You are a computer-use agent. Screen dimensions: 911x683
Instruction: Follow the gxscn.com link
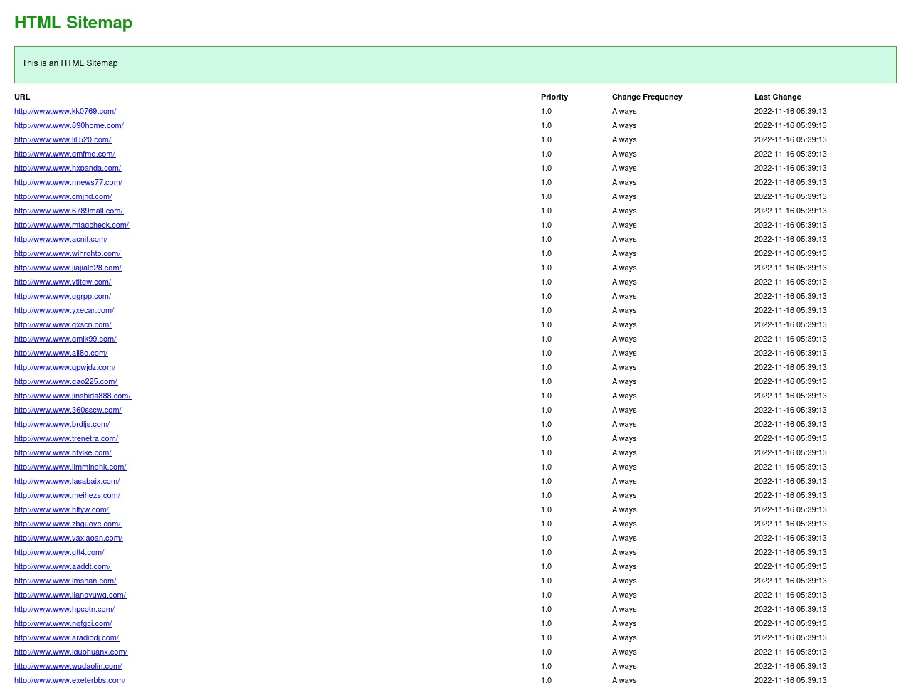coord(63,324)
